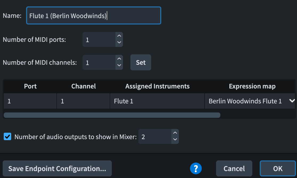Click the Assigned Instruments column header

[157, 86]
